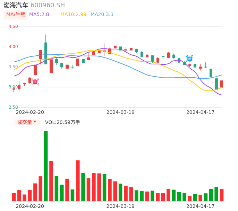Click the red bull signal marker icon
Viewport: 238px width, 211px height.
35,81
